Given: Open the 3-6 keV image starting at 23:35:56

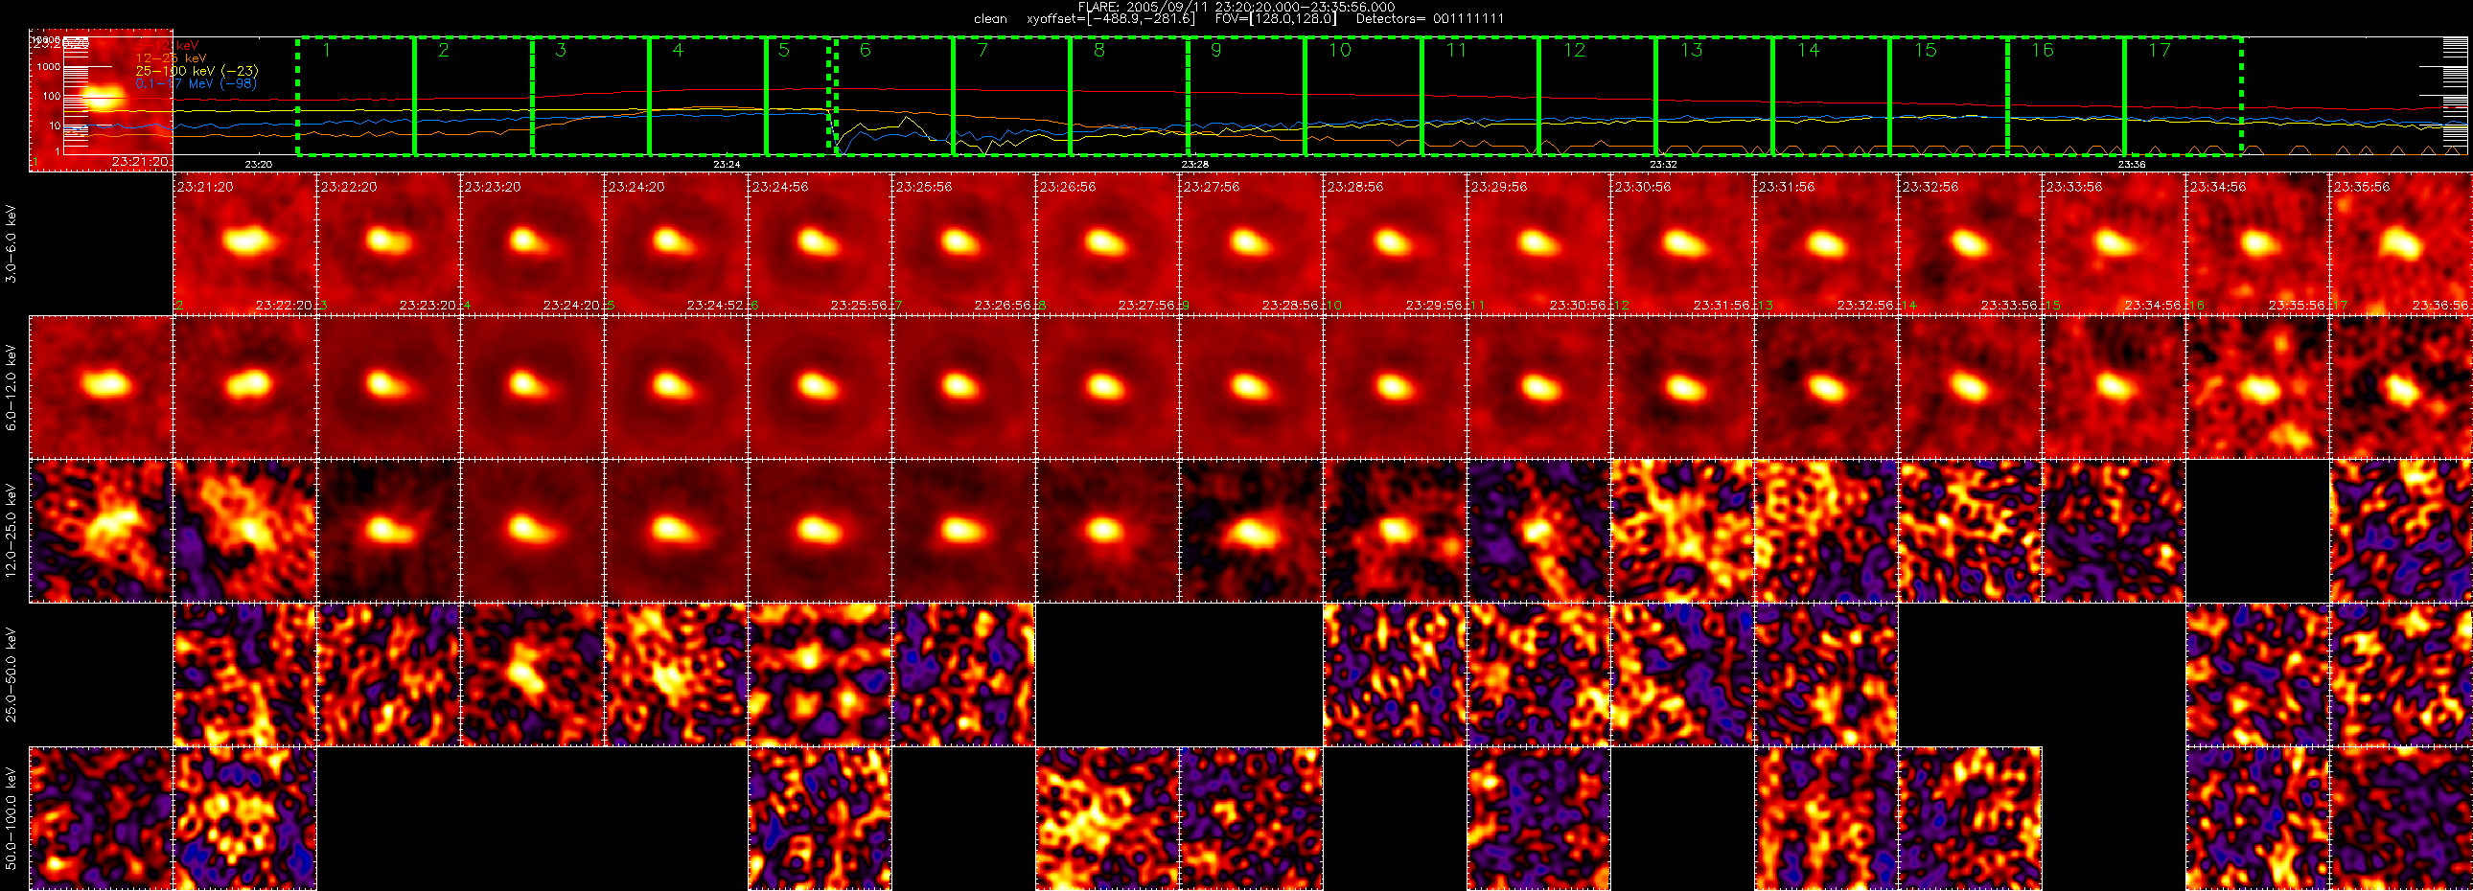Looking at the screenshot, I should click(2401, 243).
